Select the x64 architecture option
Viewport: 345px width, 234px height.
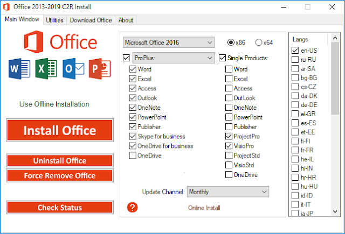259,42
